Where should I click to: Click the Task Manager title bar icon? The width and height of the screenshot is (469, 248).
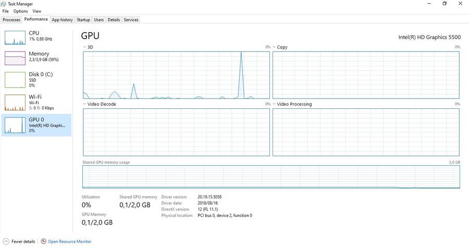click(x=5, y=3)
